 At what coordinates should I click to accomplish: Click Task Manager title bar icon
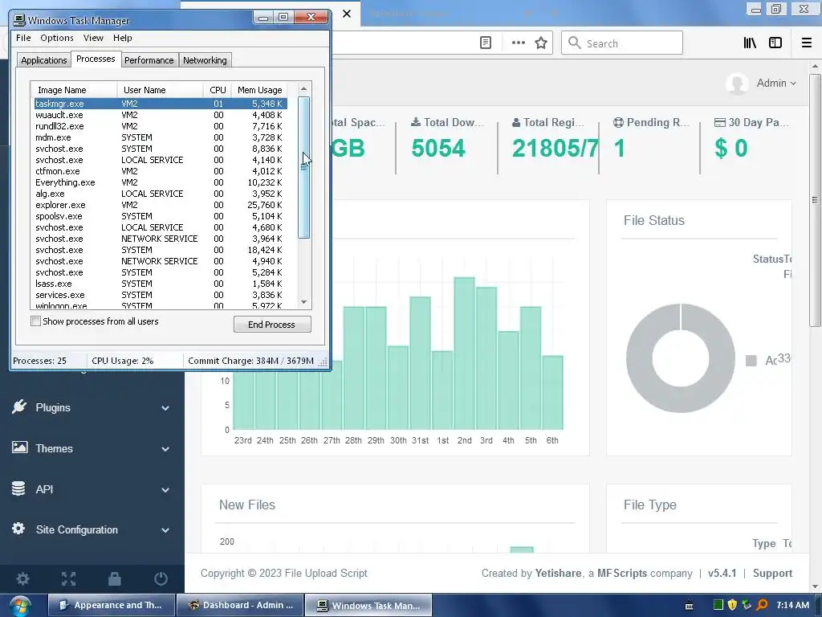(19, 20)
